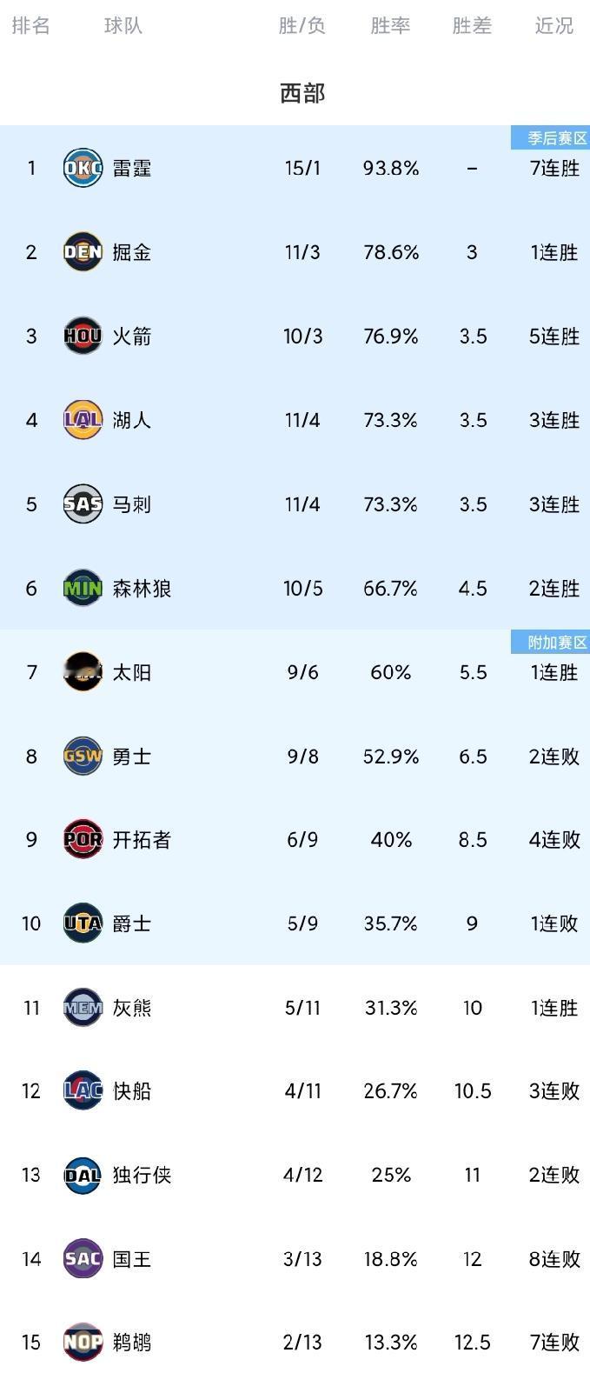Select the 雷霆 OKC team logo

(x=82, y=168)
